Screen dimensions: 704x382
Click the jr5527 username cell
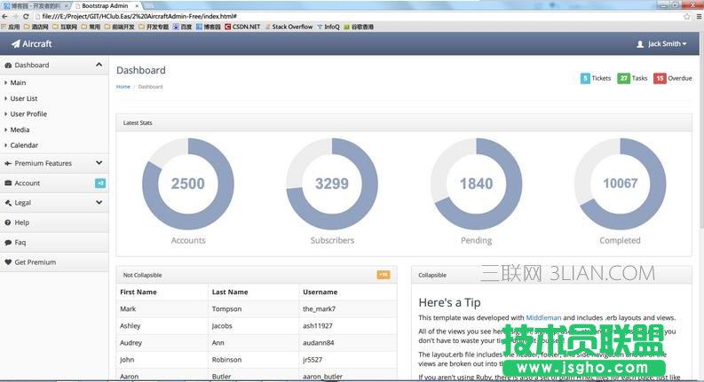312,360
